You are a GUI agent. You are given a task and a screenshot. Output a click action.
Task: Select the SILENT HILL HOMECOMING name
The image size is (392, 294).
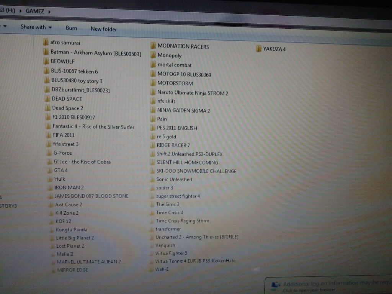point(187,162)
